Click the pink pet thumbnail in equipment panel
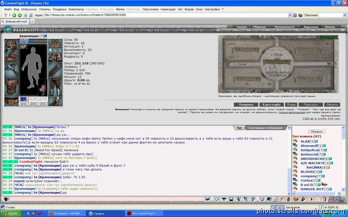 click(43, 88)
